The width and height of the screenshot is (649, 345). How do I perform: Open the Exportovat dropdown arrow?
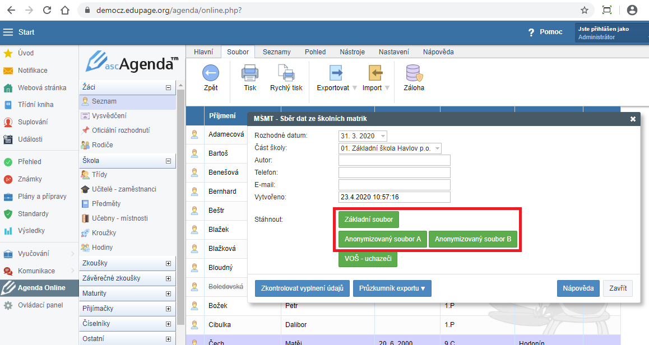click(355, 88)
